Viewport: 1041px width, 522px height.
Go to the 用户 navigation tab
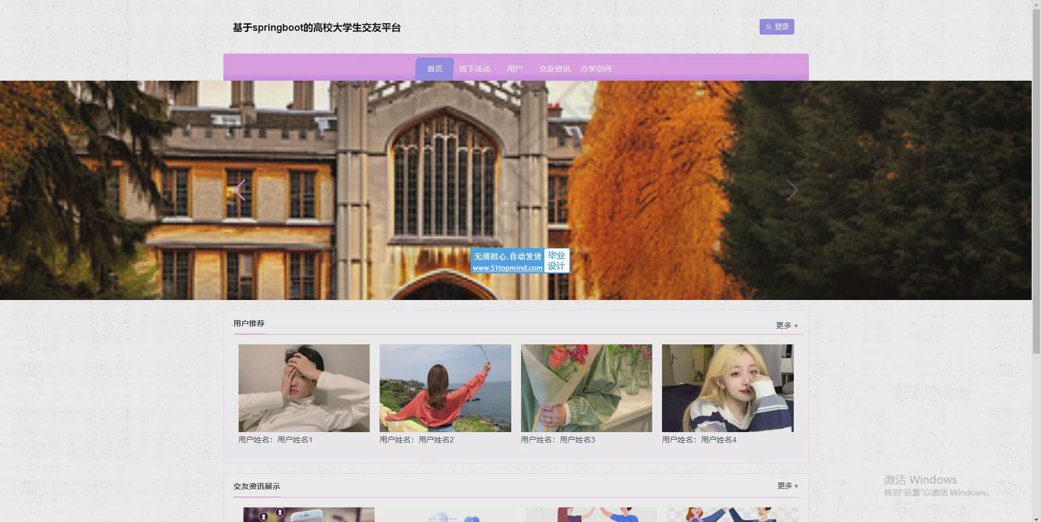tap(515, 69)
